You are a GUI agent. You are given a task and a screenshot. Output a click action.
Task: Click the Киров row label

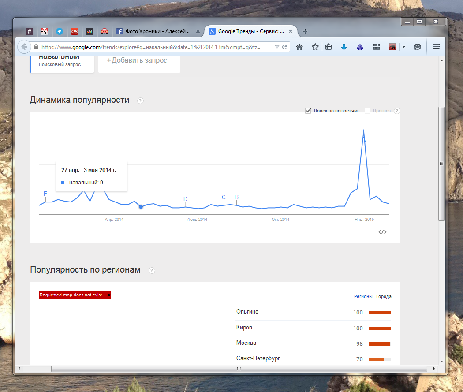(x=244, y=327)
